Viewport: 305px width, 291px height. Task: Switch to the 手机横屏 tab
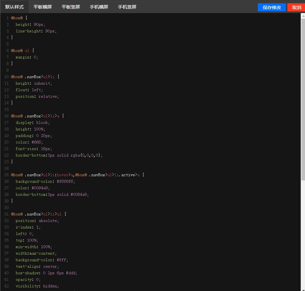click(99, 7)
